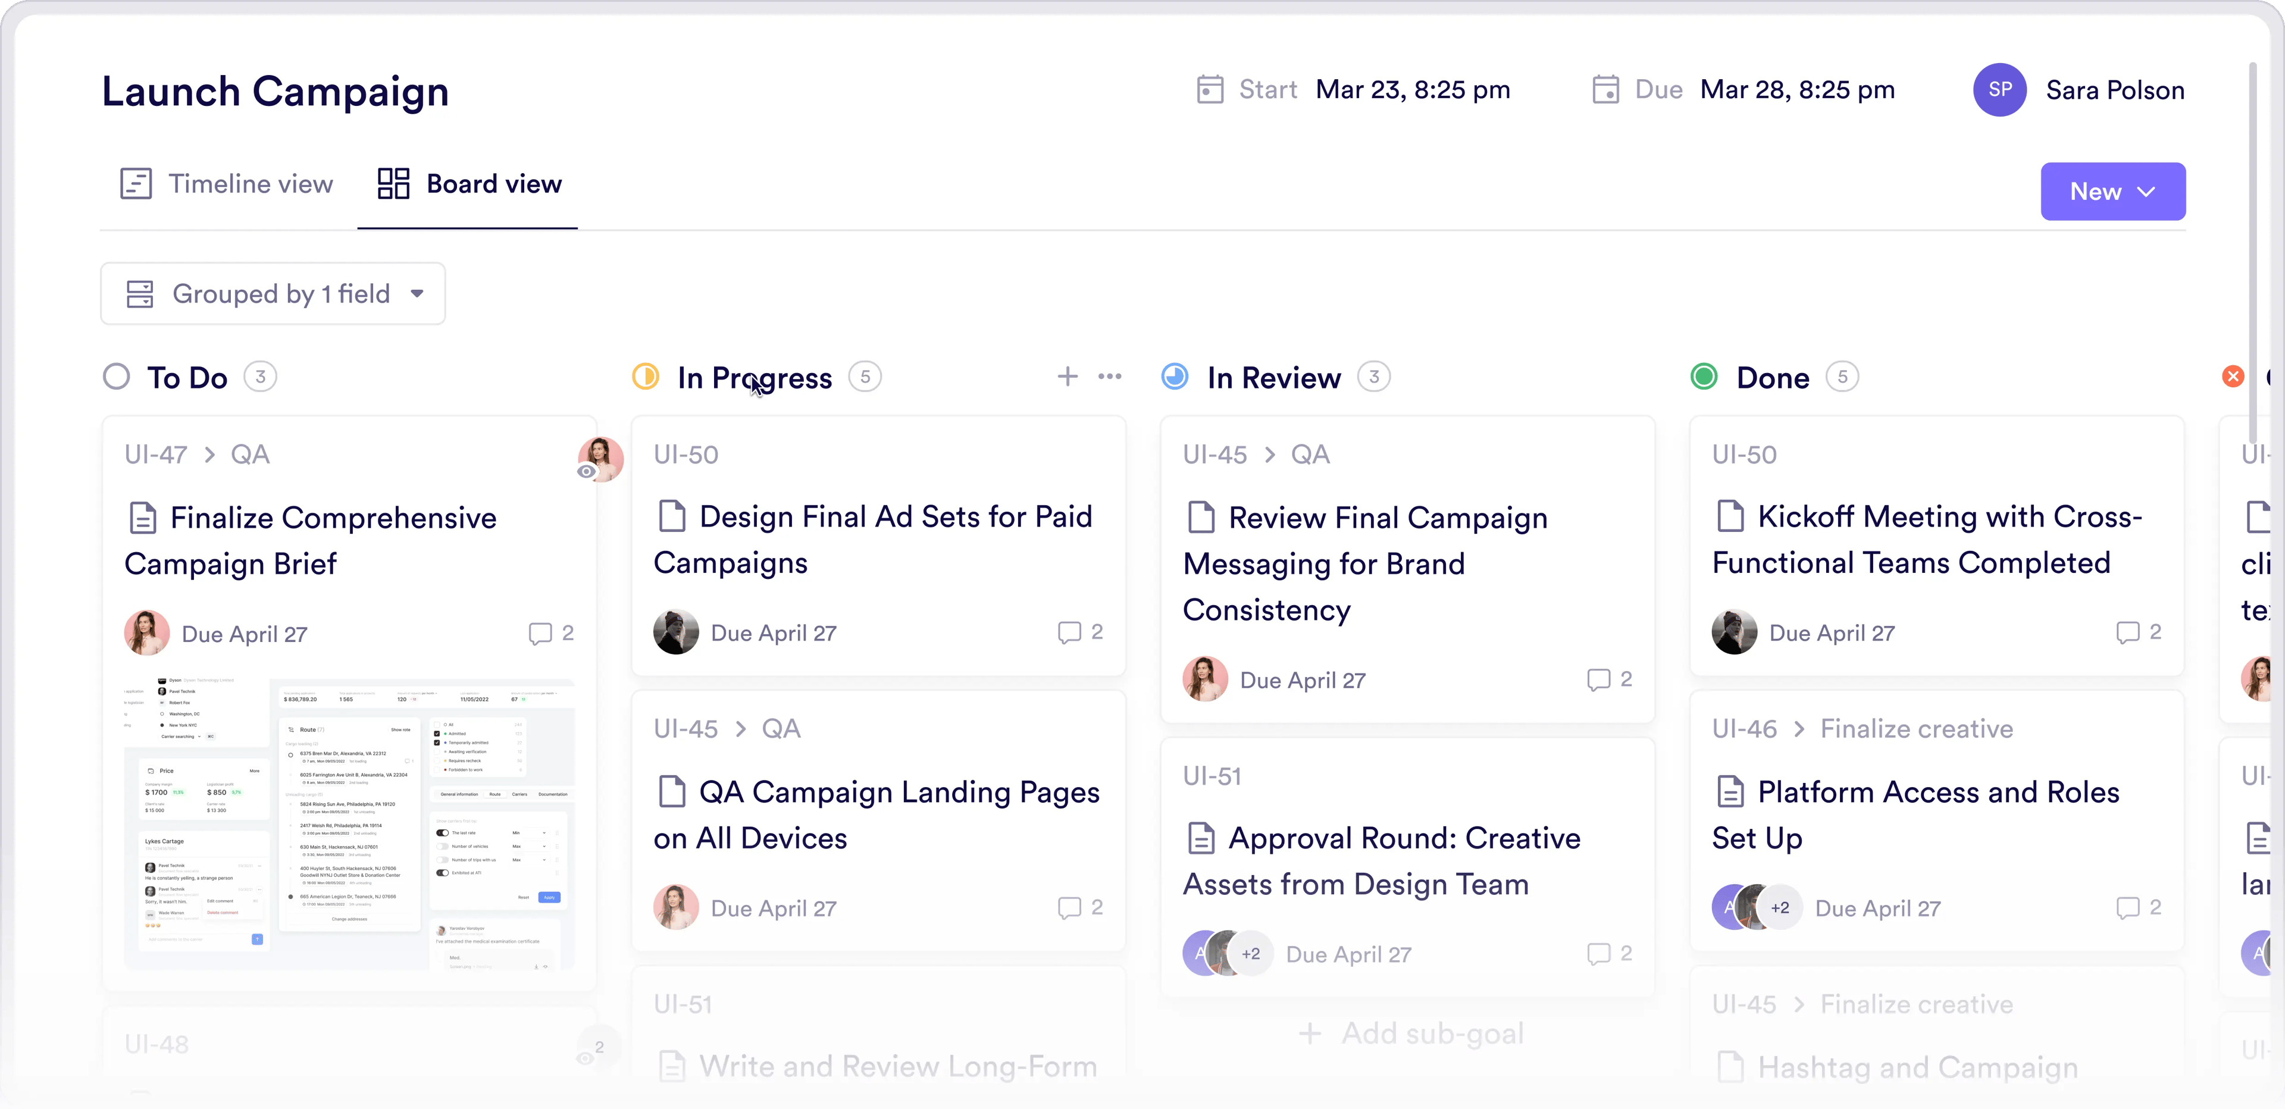The height and width of the screenshot is (1109, 2285).
Task: Click the Start date calendar icon
Action: tap(1210, 90)
